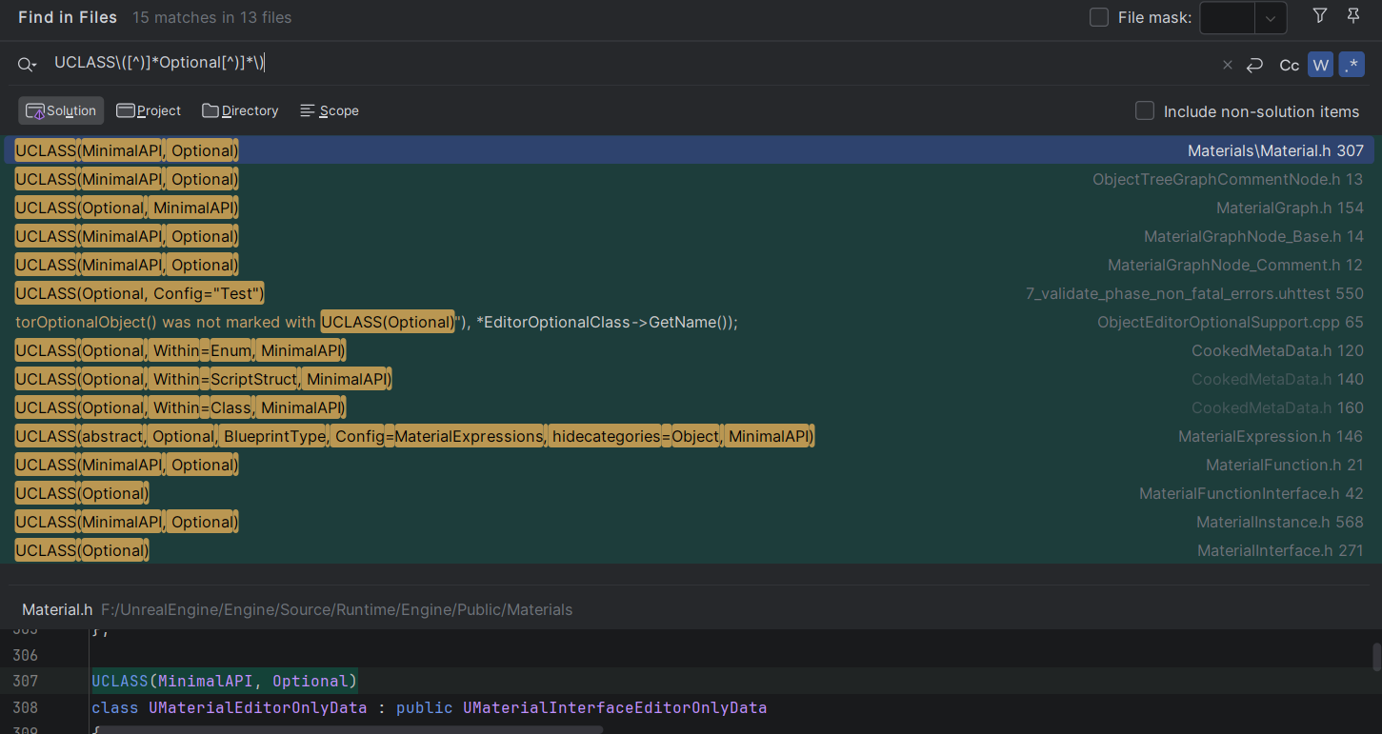
Task: Select result in MaterialExpression.h 146
Action: pyautogui.click(x=690, y=436)
